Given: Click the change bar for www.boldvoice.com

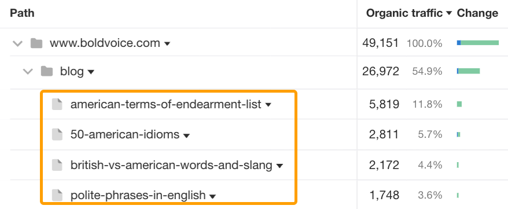Looking at the screenshot, I should click(477, 43).
